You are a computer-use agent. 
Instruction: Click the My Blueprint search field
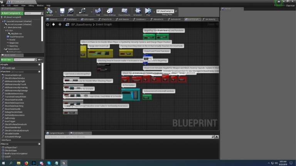point(25,60)
